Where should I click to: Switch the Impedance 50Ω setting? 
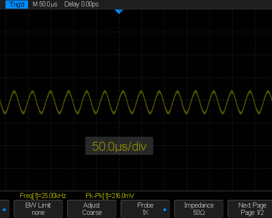(199, 209)
